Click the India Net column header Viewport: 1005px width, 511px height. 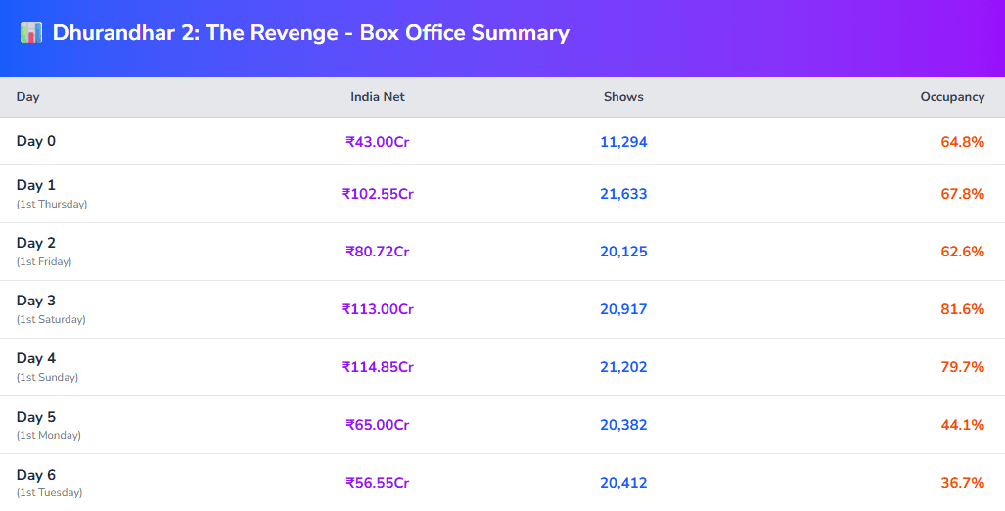(x=377, y=97)
